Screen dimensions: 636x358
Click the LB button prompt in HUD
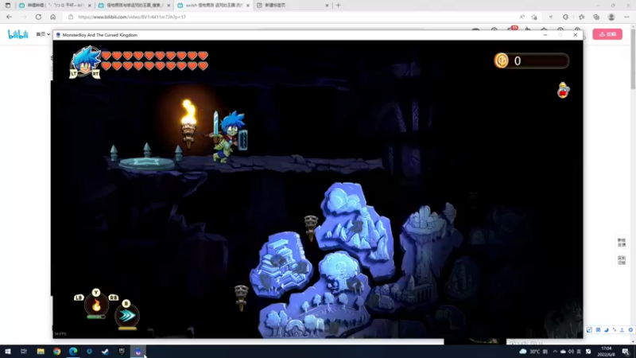pyautogui.click(x=79, y=298)
